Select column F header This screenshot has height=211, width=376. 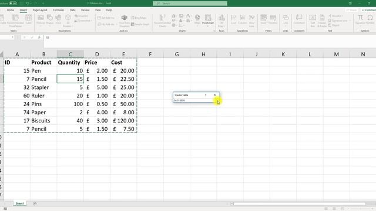(150, 55)
